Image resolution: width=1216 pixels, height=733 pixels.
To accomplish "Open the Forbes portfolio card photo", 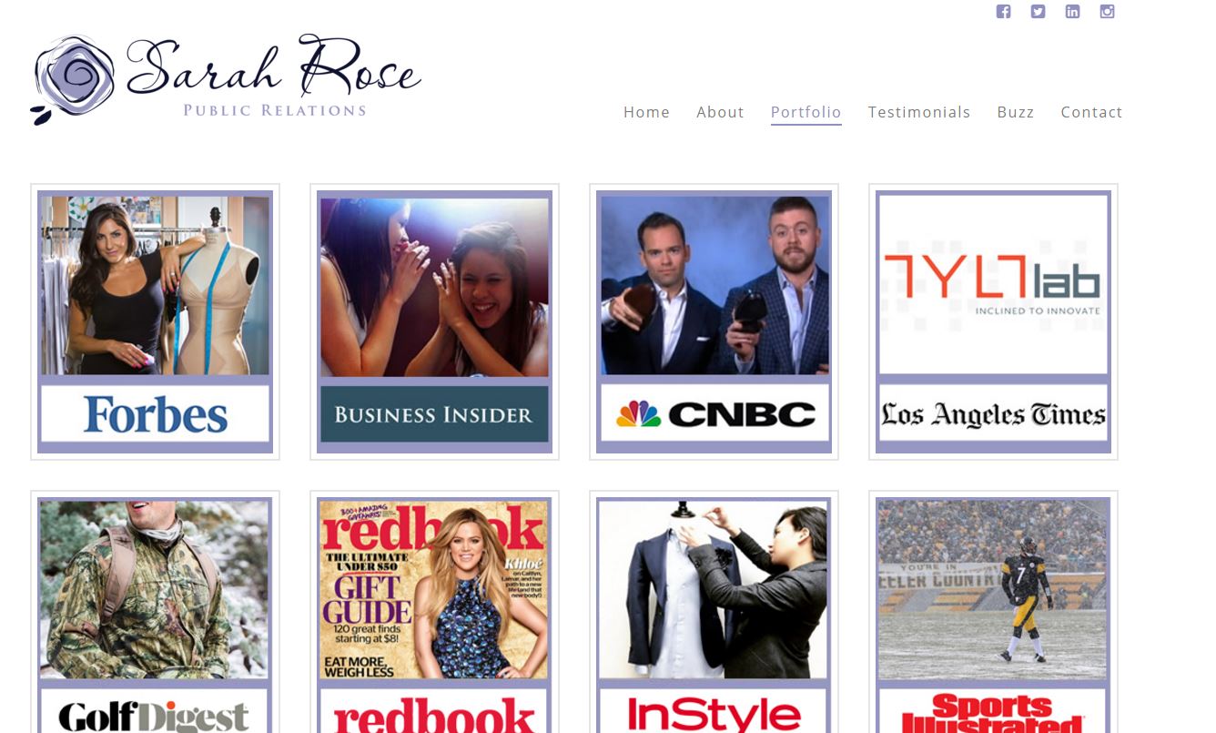I will pyautogui.click(x=156, y=286).
